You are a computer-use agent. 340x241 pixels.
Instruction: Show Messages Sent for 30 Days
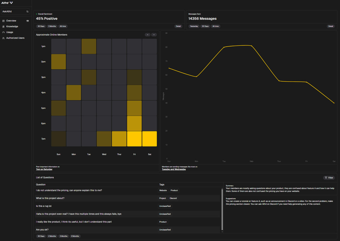click(x=205, y=26)
